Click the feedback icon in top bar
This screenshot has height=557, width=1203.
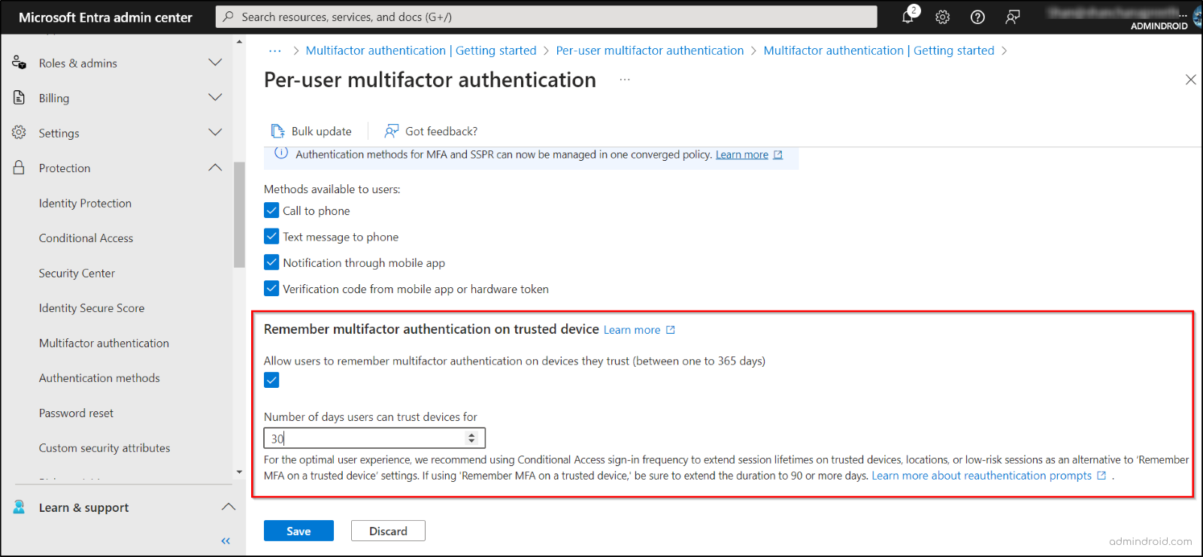tap(1013, 17)
